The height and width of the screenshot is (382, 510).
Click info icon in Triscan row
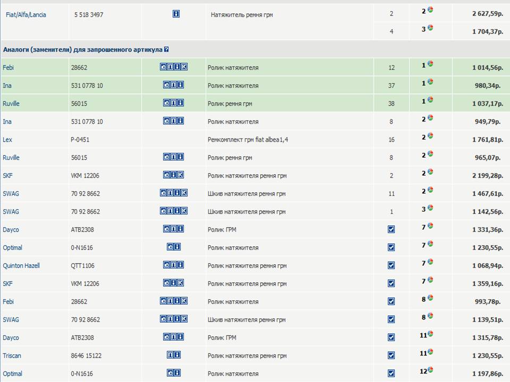tap(177, 355)
